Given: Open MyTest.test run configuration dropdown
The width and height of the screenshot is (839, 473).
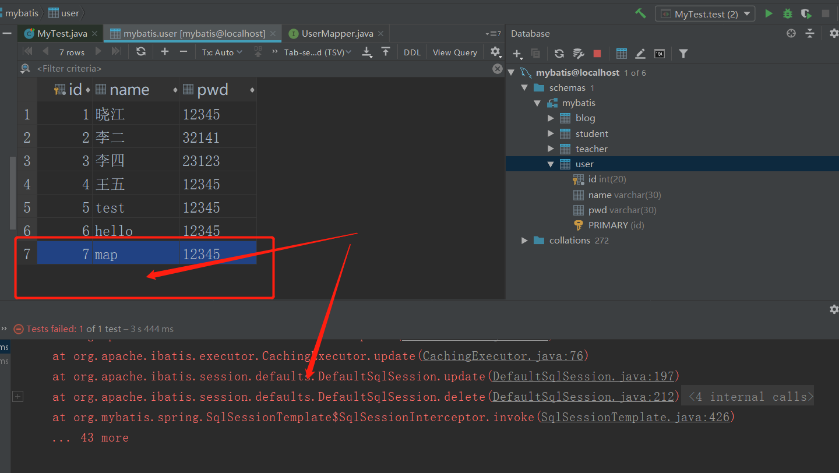Looking at the screenshot, I should click(x=705, y=14).
